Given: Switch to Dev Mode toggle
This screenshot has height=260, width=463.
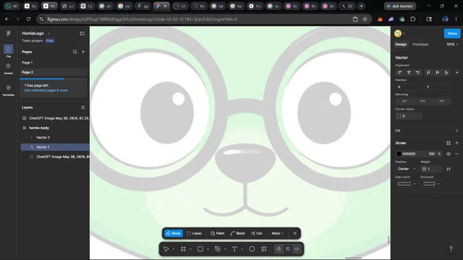Looking at the screenshot, I should pyautogui.click(x=297, y=249).
